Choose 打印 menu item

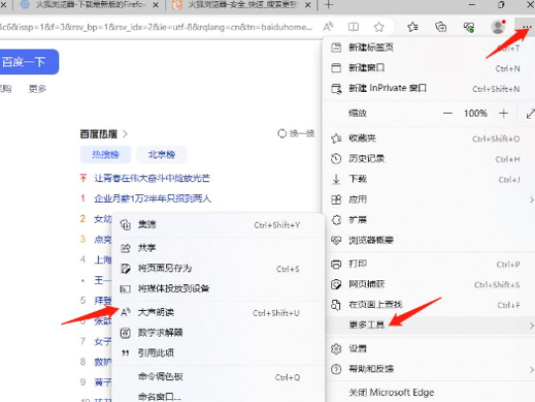[428, 263]
